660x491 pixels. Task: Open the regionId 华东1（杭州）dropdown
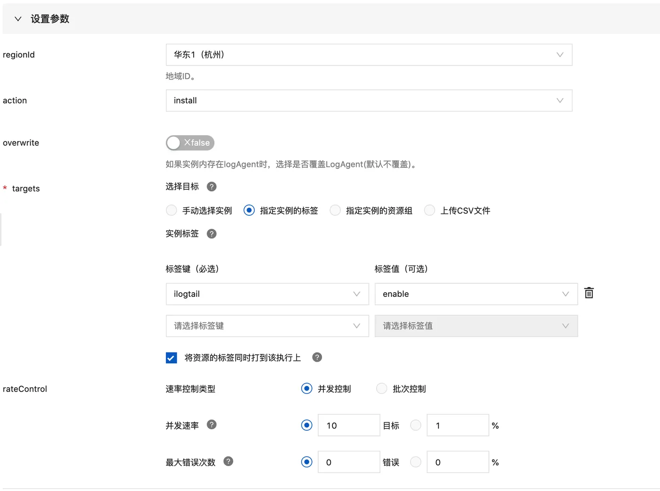(x=369, y=55)
